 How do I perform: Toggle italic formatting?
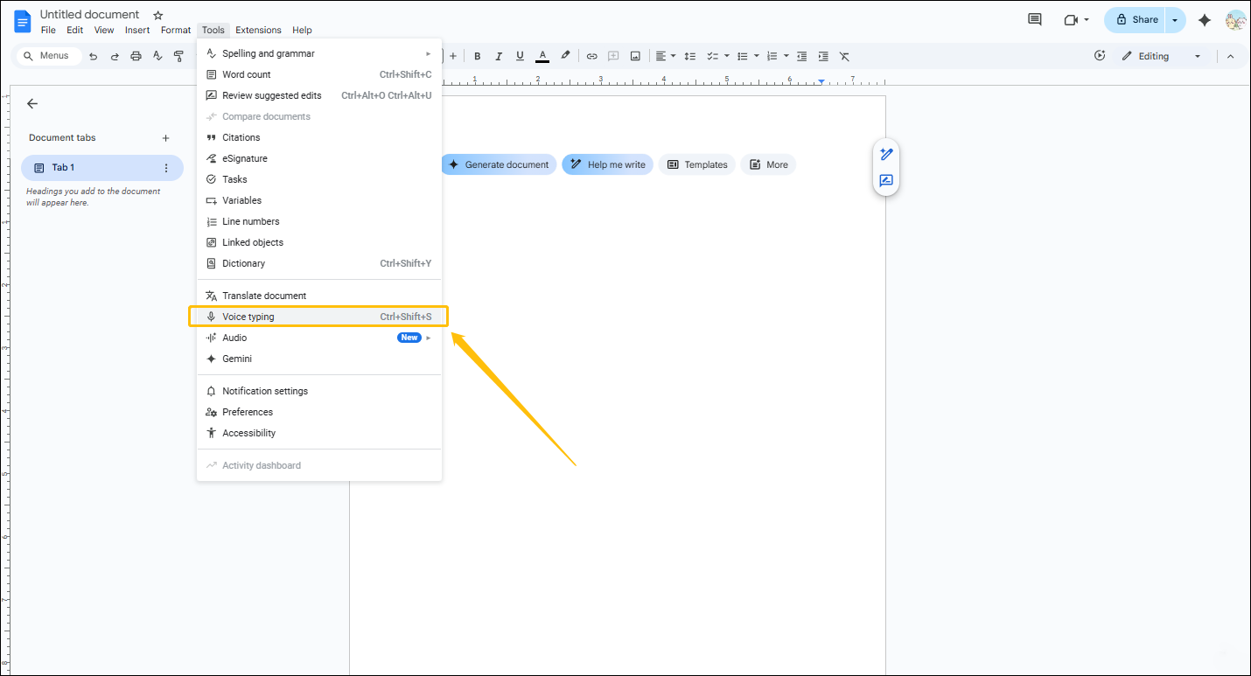click(x=499, y=56)
